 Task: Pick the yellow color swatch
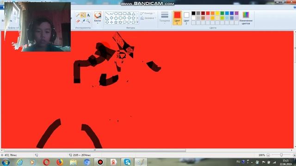point(217,13)
